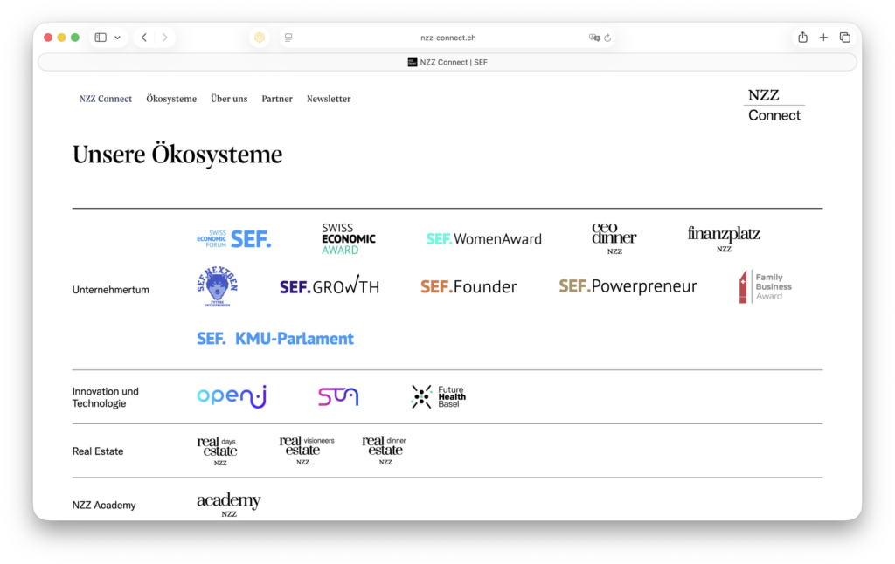The height and width of the screenshot is (564, 895).
Task: Click the Share icon in the toolbar
Action: [x=802, y=38]
